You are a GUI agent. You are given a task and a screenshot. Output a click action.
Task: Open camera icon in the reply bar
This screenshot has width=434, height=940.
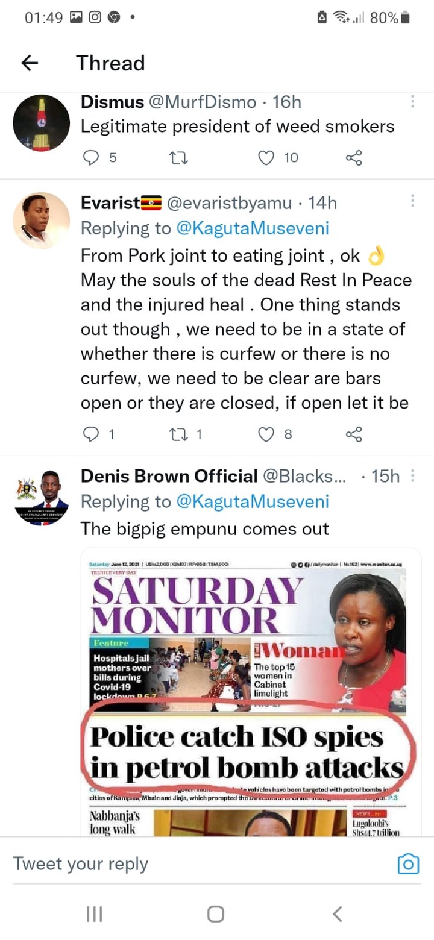[x=408, y=864]
